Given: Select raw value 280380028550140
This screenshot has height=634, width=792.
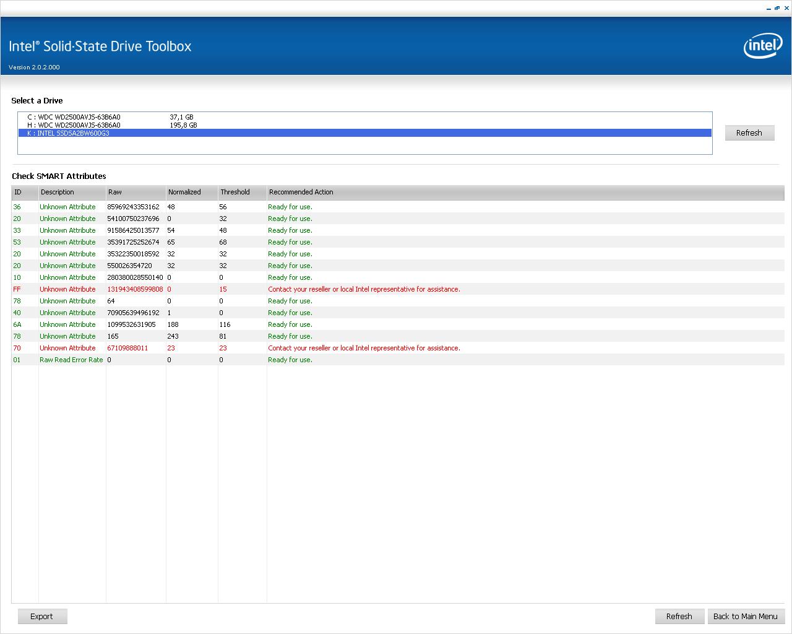Looking at the screenshot, I should pyautogui.click(x=135, y=277).
